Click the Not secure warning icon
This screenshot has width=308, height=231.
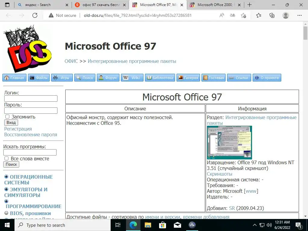pos(51,15)
